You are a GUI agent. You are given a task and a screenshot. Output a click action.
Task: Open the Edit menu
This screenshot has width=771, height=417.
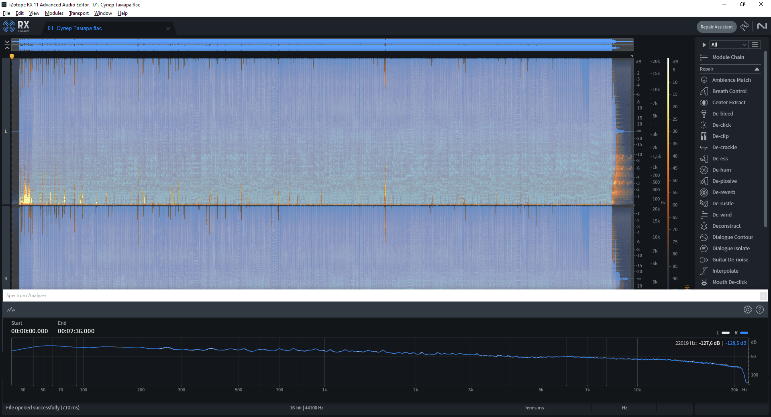pos(20,13)
